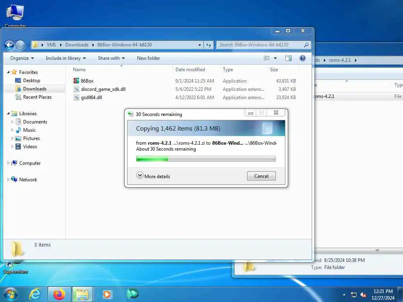The width and height of the screenshot is (403, 302).
Task: Click the Refresh button next to address bar
Action: [209, 45]
